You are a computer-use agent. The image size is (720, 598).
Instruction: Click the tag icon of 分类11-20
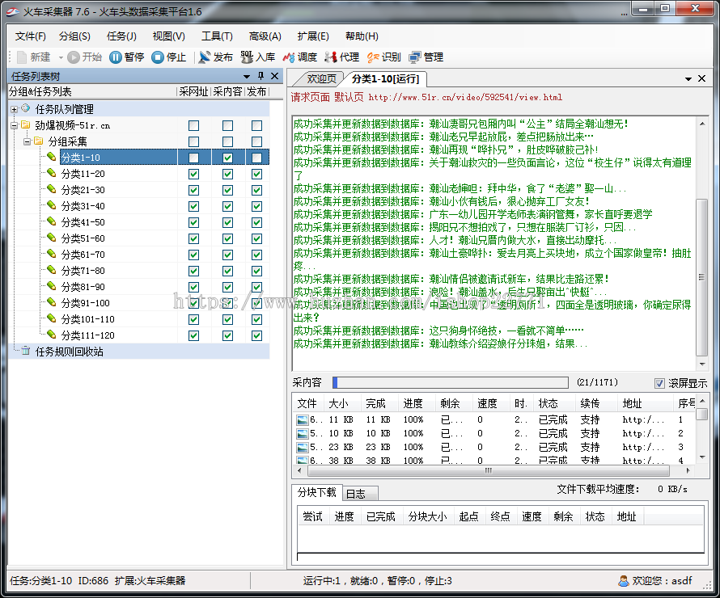click(52, 174)
